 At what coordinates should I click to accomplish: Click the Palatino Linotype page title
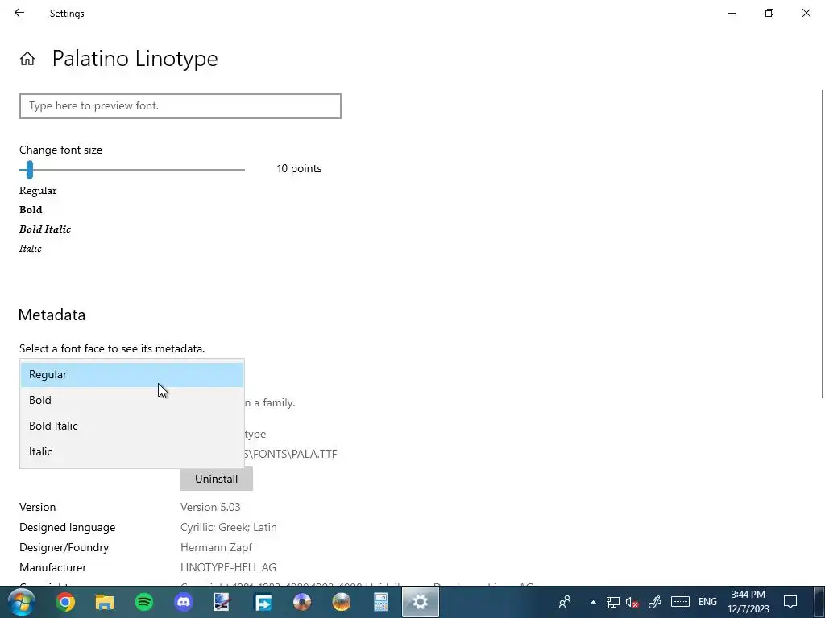point(135,58)
